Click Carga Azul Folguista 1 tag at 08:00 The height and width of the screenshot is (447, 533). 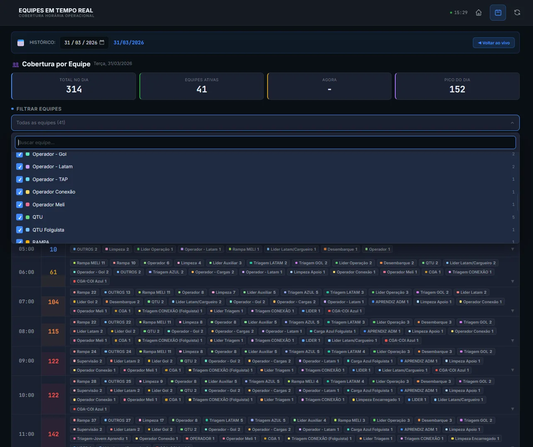(x=333, y=331)
